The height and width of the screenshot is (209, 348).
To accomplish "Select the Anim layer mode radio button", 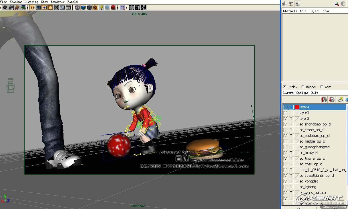I will tap(322, 87).
